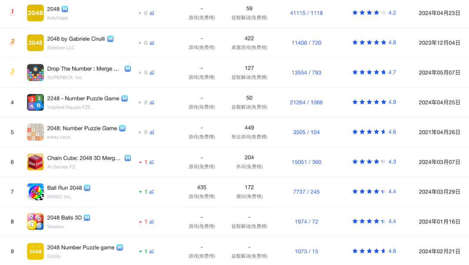Viewport: 469px width, 265px height.
Task: Click M badge beside 2248 Number Puzzle Game
Action: coord(125,98)
